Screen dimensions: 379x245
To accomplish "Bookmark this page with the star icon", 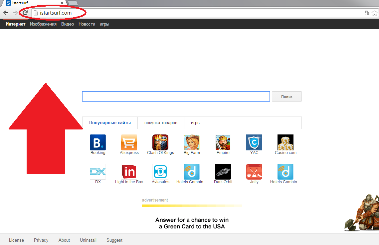I will 374,13.
